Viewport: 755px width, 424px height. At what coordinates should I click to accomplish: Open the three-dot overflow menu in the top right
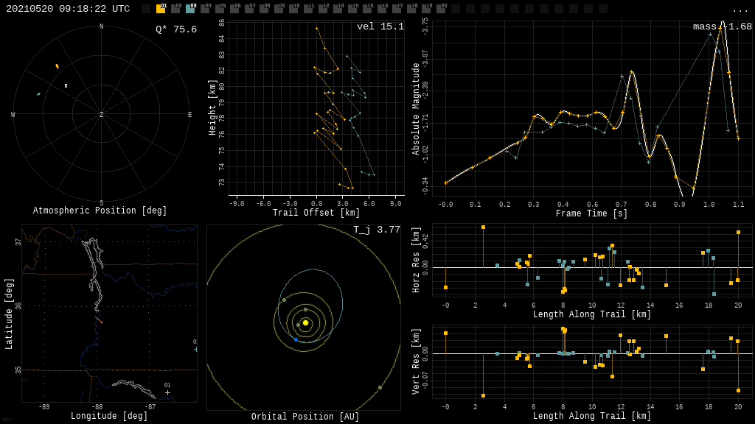point(740,10)
